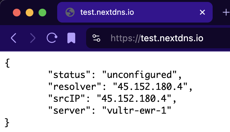Click the "vultr-ewr-1" server value
The height and width of the screenshot is (132, 230).
tap(137, 110)
